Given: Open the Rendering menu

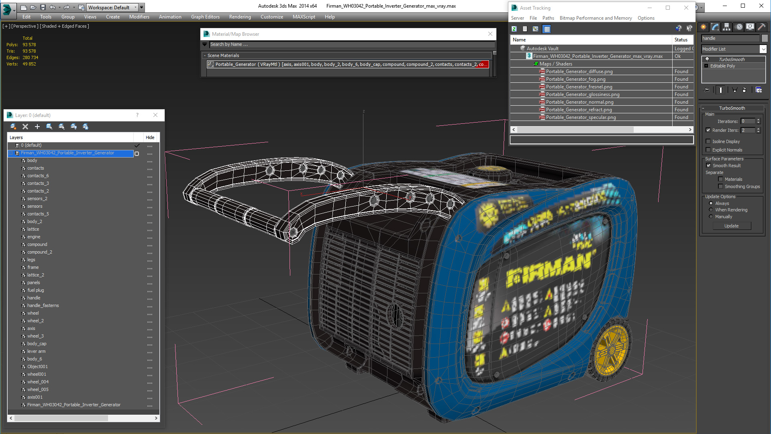Looking at the screenshot, I should click(x=240, y=17).
